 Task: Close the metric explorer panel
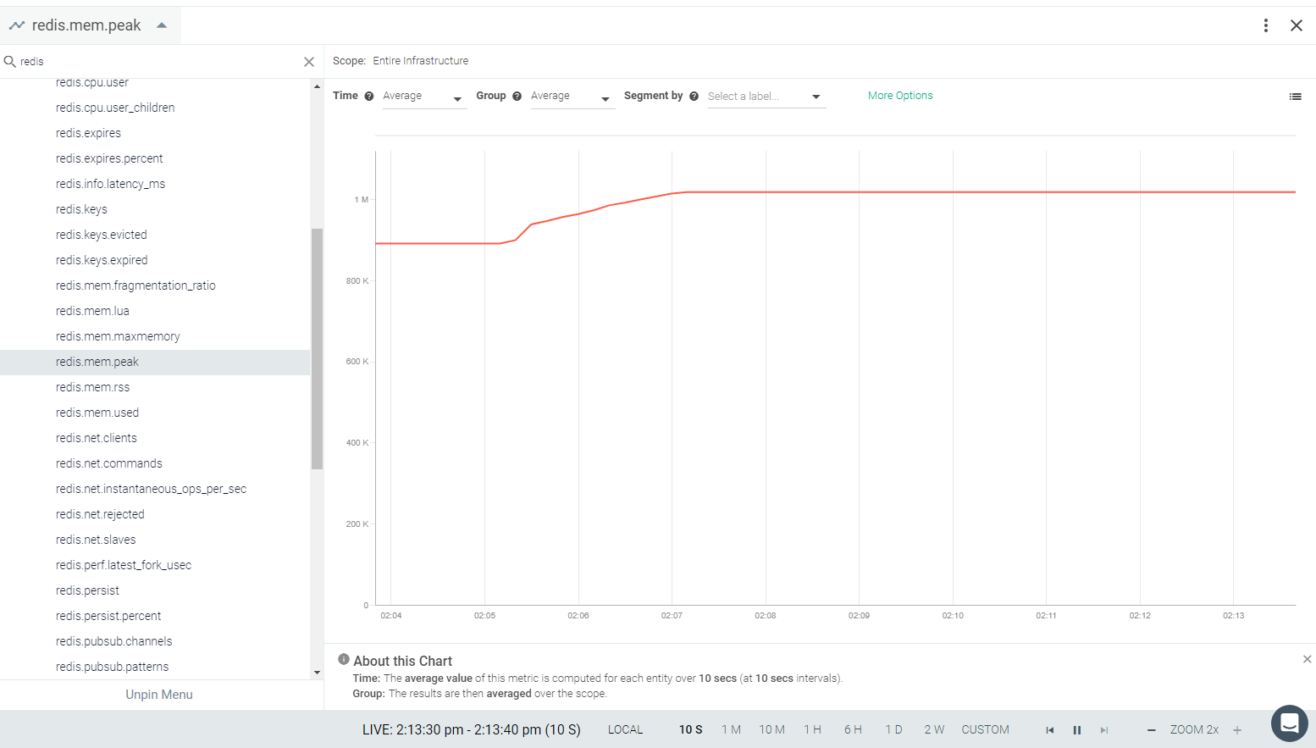1297,25
